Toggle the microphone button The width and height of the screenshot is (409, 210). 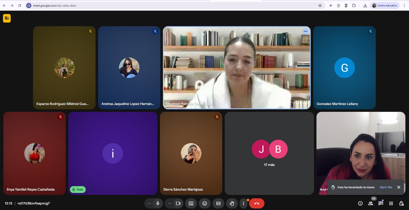click(x=158, y=203)
